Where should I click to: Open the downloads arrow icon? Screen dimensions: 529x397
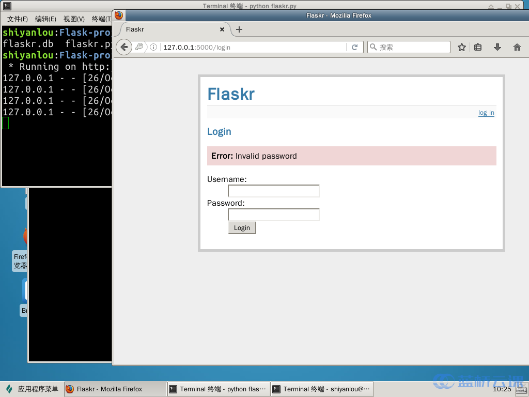click(497, 47)
